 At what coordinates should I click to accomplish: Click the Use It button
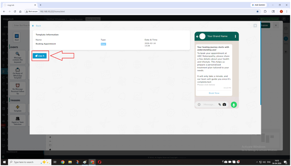click(x=40, y=56)
